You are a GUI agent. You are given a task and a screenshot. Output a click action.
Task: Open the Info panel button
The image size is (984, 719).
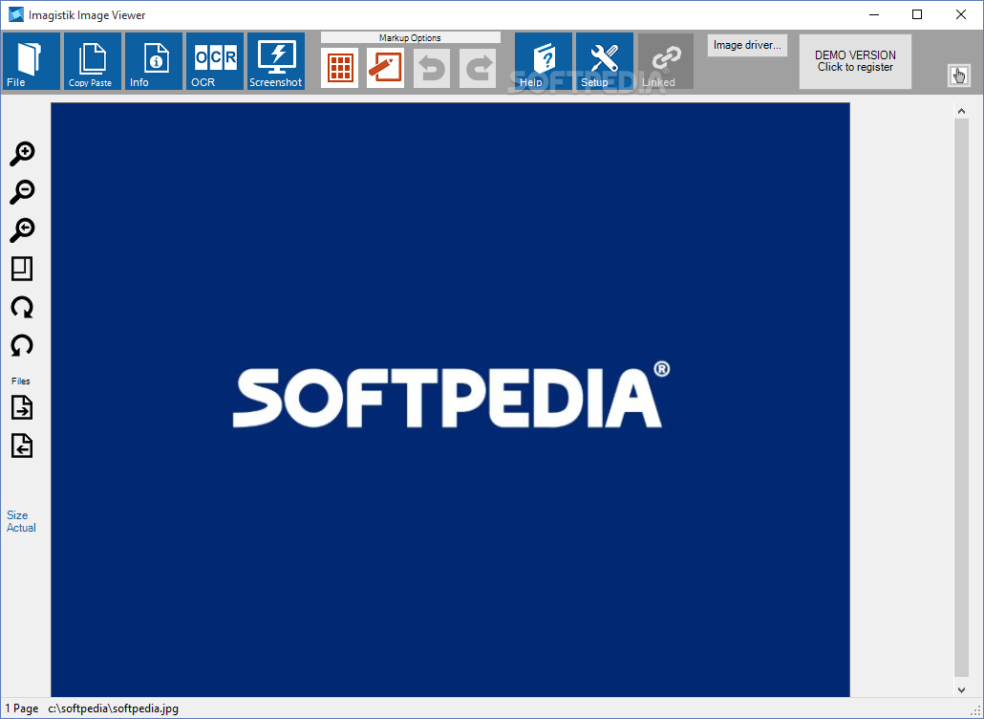point(154,61)
